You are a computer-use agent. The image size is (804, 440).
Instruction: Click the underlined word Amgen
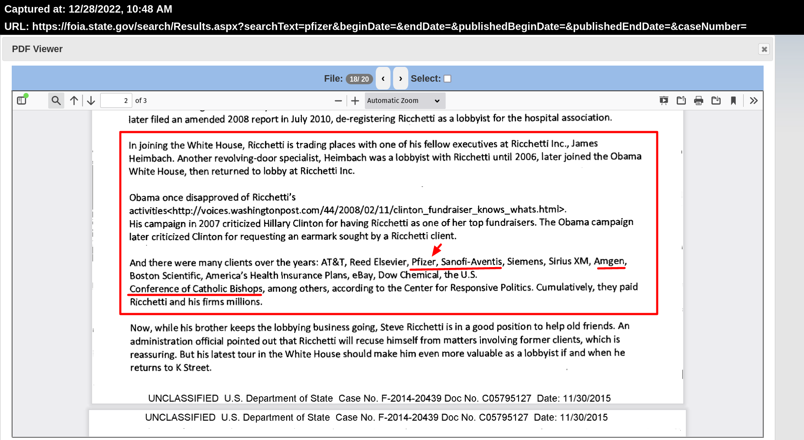609,261
